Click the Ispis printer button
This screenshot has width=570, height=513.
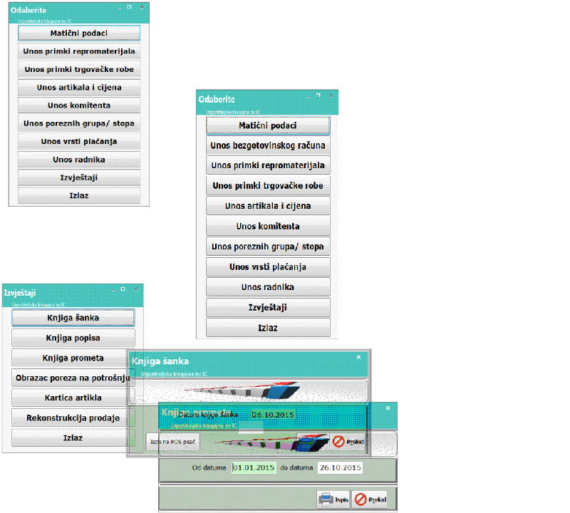(x=333, y=499)
